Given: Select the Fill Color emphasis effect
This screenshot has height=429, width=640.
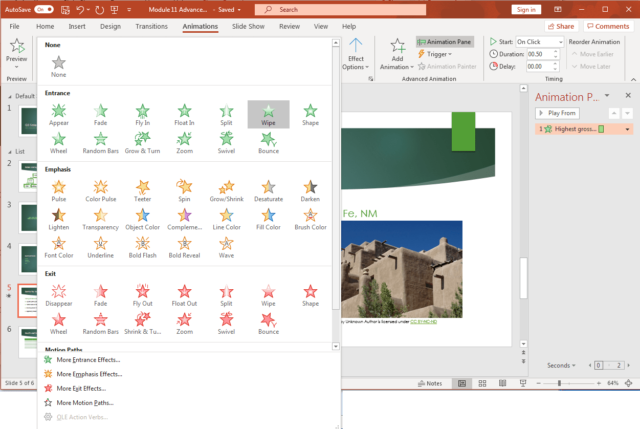Looking at the screenshot, I should pos(269,219).
